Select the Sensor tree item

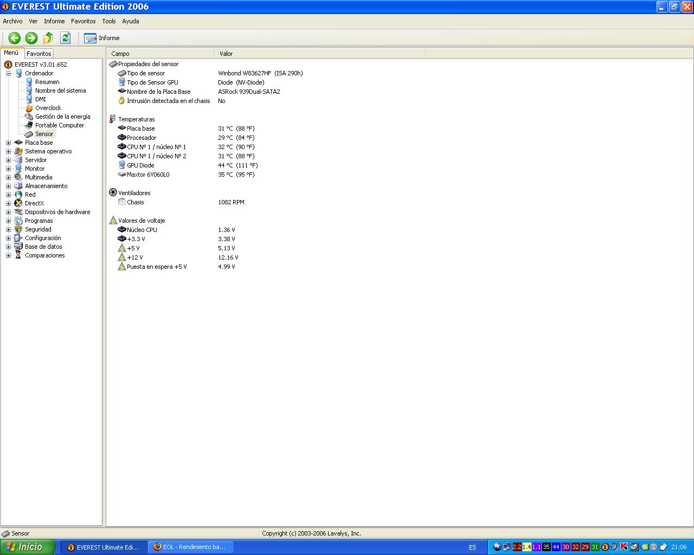44,134
